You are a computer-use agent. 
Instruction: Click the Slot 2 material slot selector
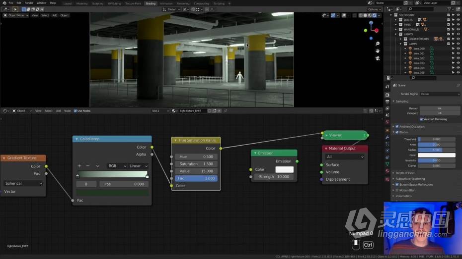tap(160, 111)
